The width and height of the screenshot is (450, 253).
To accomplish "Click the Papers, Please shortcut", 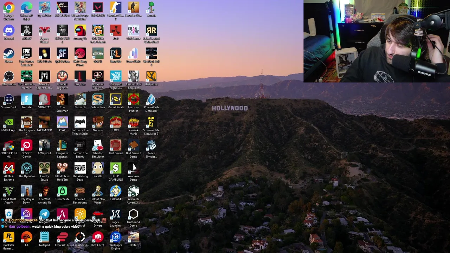I will 44,30.
